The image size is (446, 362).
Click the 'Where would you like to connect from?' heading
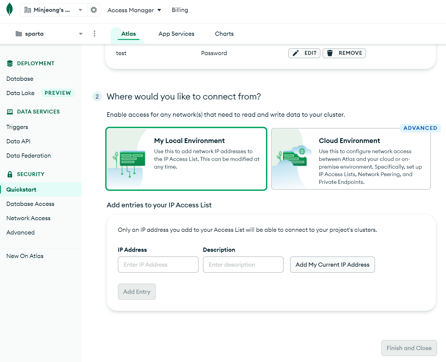pos(184,97)
